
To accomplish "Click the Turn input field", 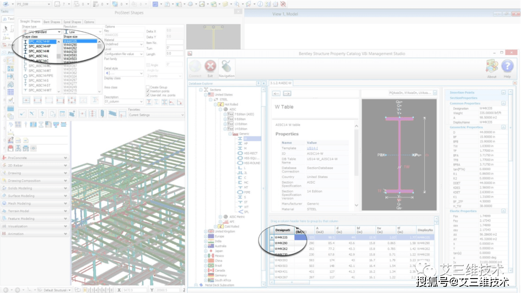I will tap(175, 47).
